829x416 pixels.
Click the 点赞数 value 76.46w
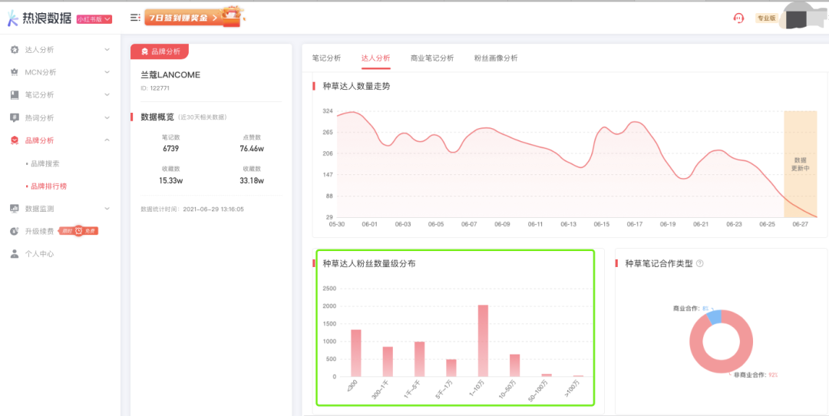click(x=252, y=149)
